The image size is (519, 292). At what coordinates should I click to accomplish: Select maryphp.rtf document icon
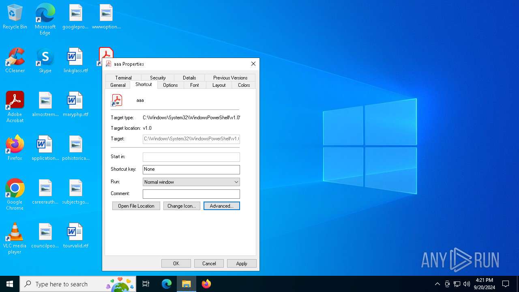[x=75, y=105]
